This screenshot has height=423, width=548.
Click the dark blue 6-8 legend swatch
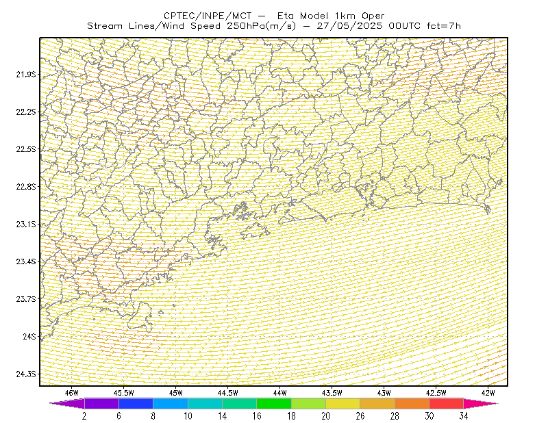pos(136,403)
